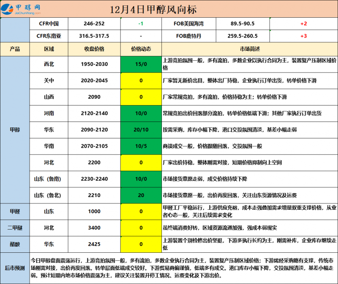Select the 246-252 price cell

click(x=94, y=24)
